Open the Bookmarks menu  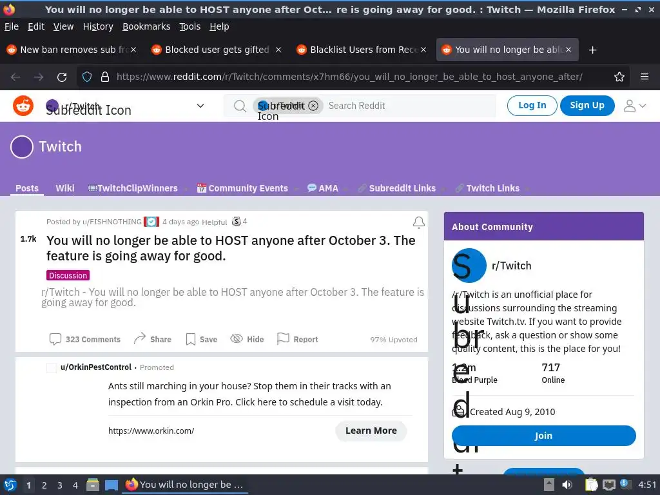pos(146,26)
